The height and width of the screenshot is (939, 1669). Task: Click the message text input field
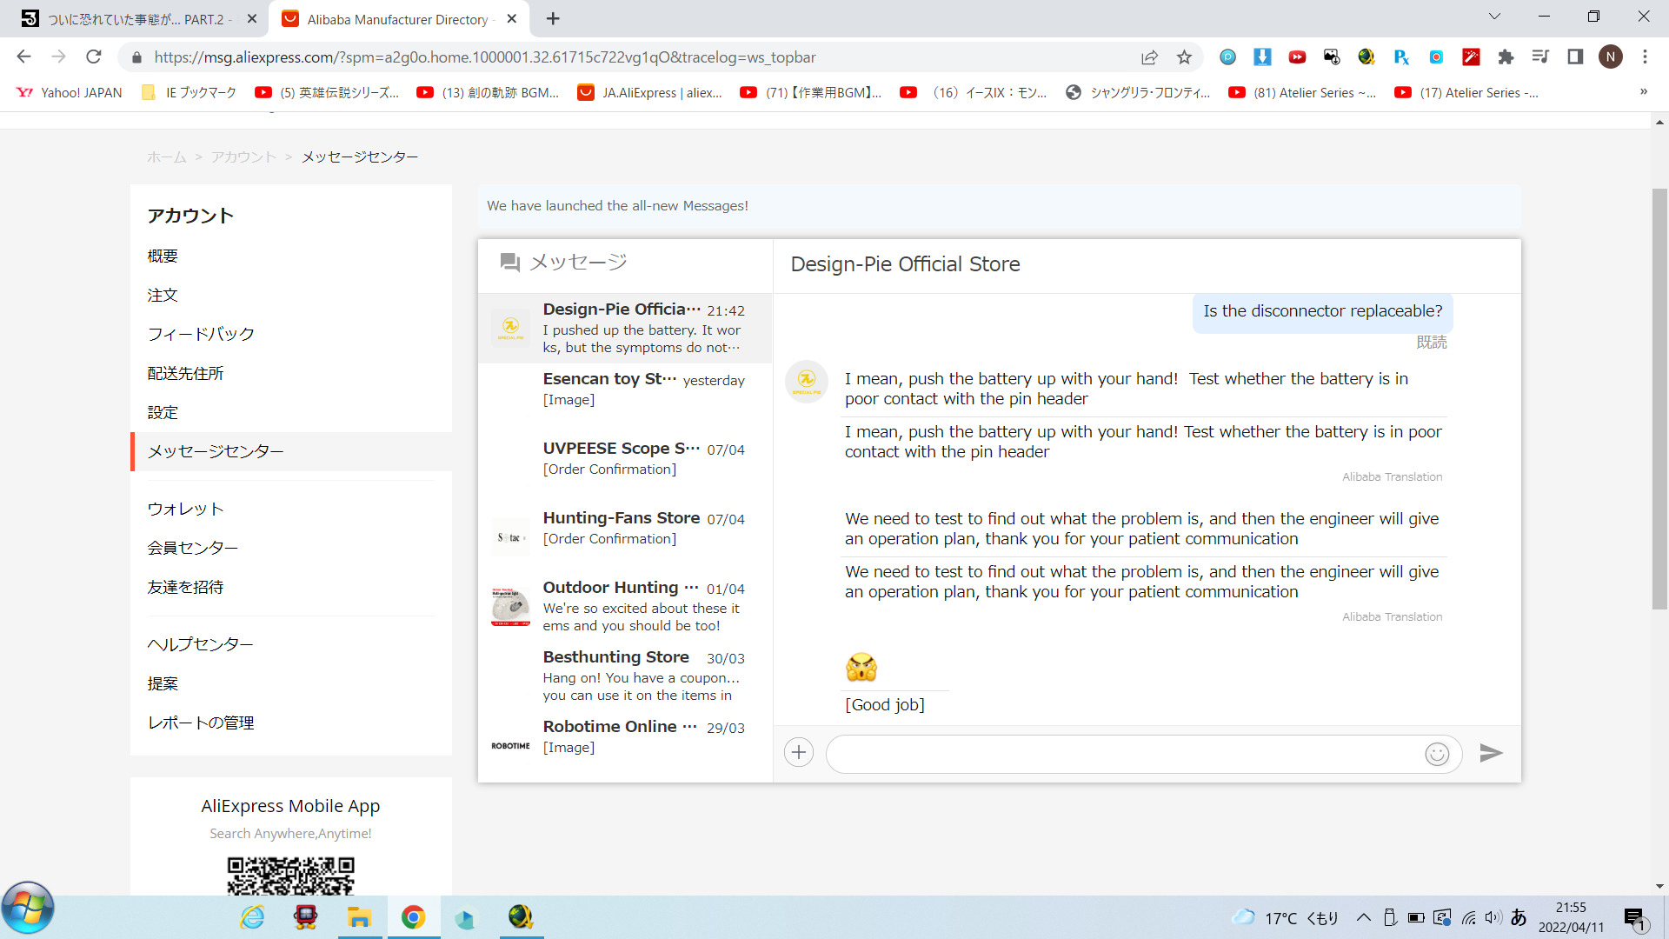(1121, 754)
